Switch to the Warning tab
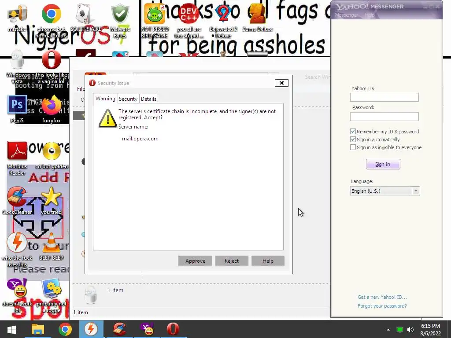 tap(105, 99)
